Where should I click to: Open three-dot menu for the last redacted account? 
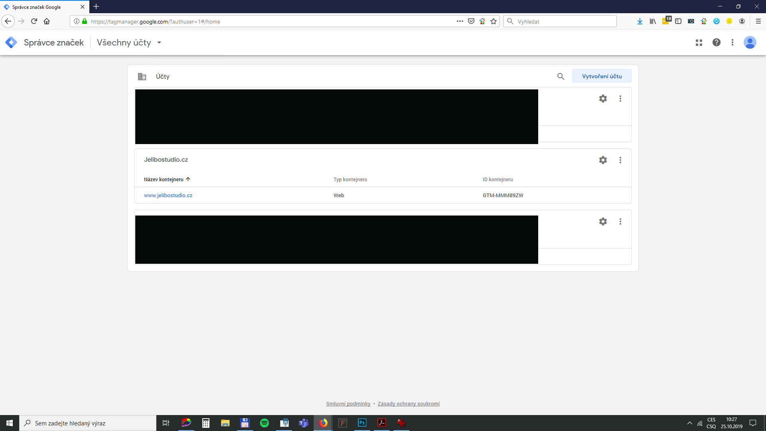pos(620,221)
